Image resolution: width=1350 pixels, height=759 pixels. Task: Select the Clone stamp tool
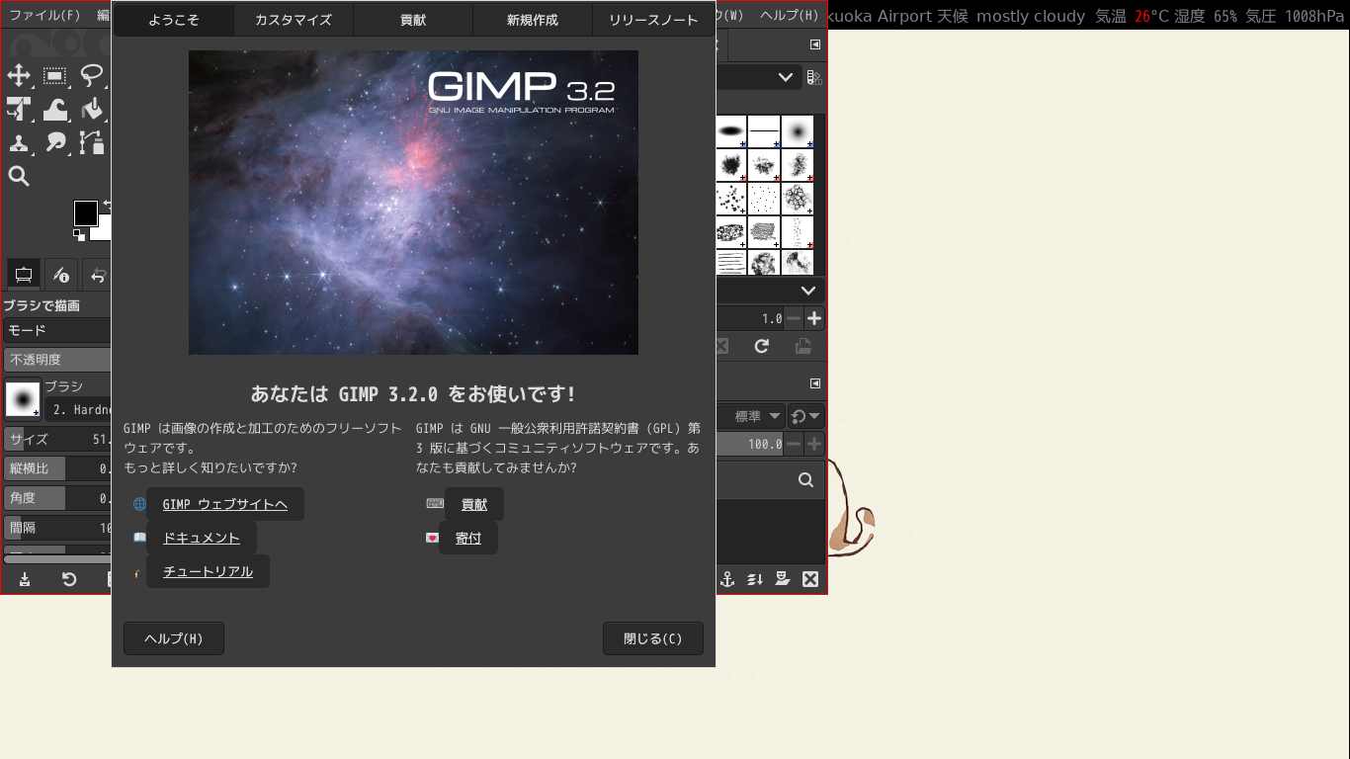point(19,143)
